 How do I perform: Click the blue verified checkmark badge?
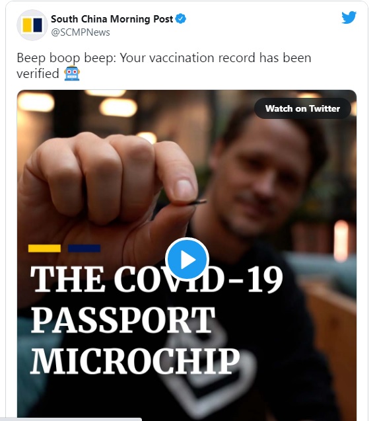pos(181,19)
